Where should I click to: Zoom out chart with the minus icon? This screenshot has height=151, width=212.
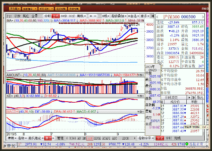95,16
